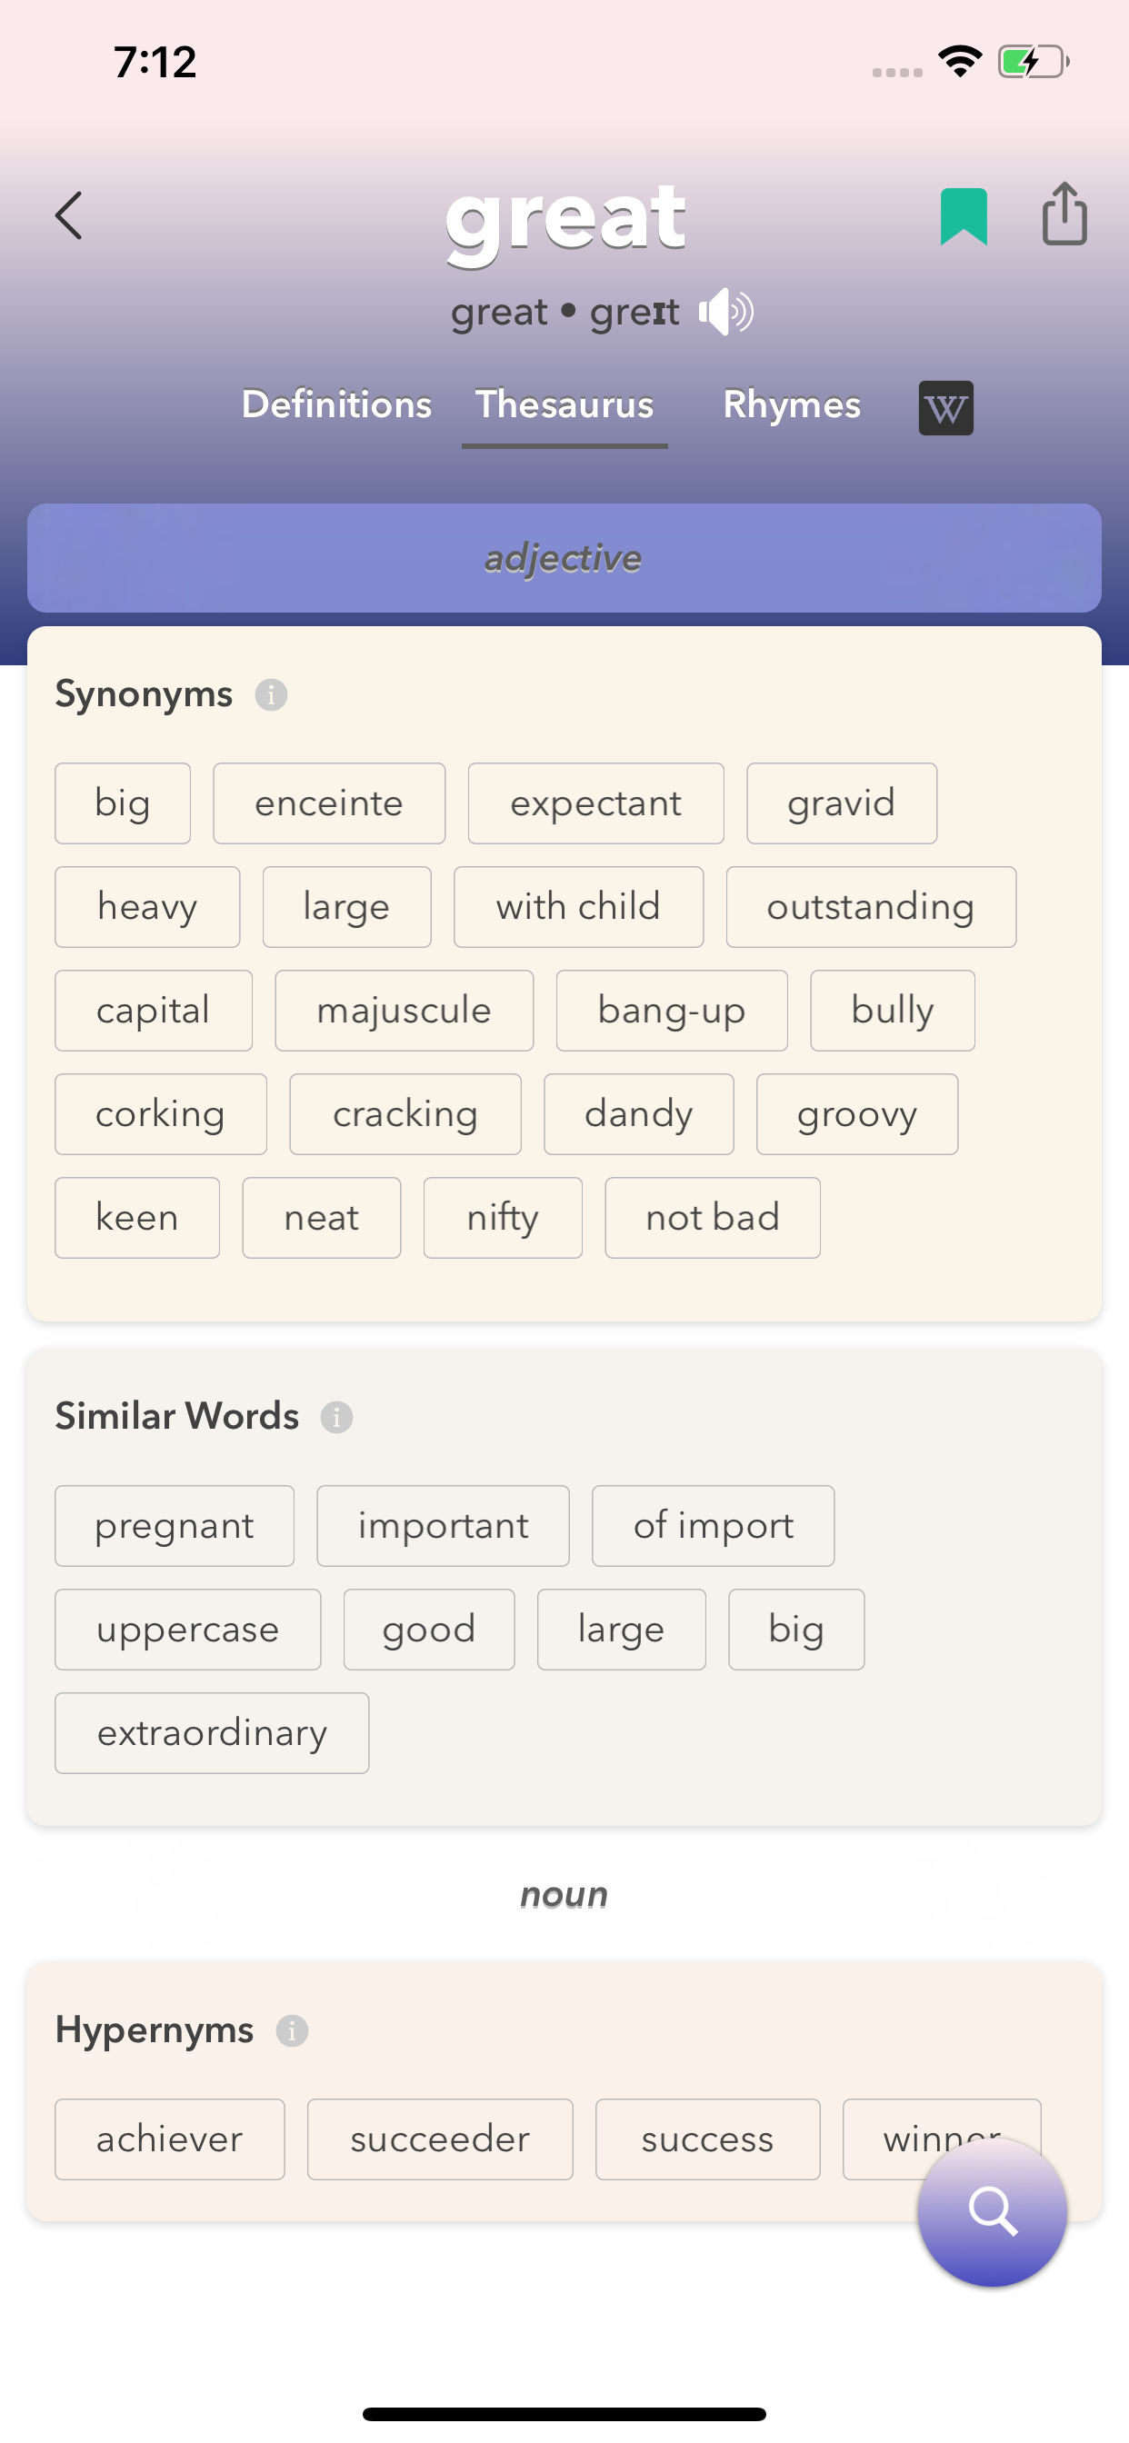Open the similar word "extraordinary"
Image resolution: width=1129 pixels, height=2443 pixels.
212,1733
